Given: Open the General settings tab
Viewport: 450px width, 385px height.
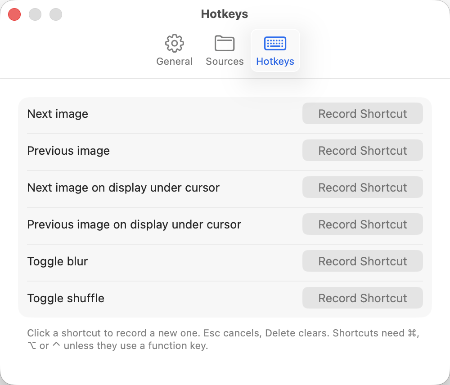Looking at the screenshot, I should tap(174, 50).
